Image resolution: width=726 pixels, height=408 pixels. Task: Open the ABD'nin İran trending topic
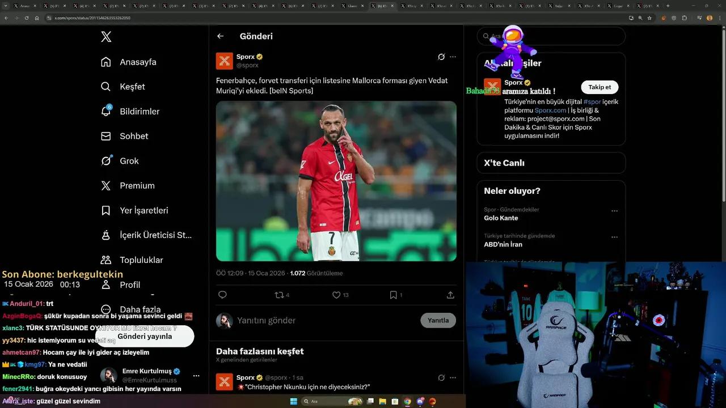click(x=503, y=244)
